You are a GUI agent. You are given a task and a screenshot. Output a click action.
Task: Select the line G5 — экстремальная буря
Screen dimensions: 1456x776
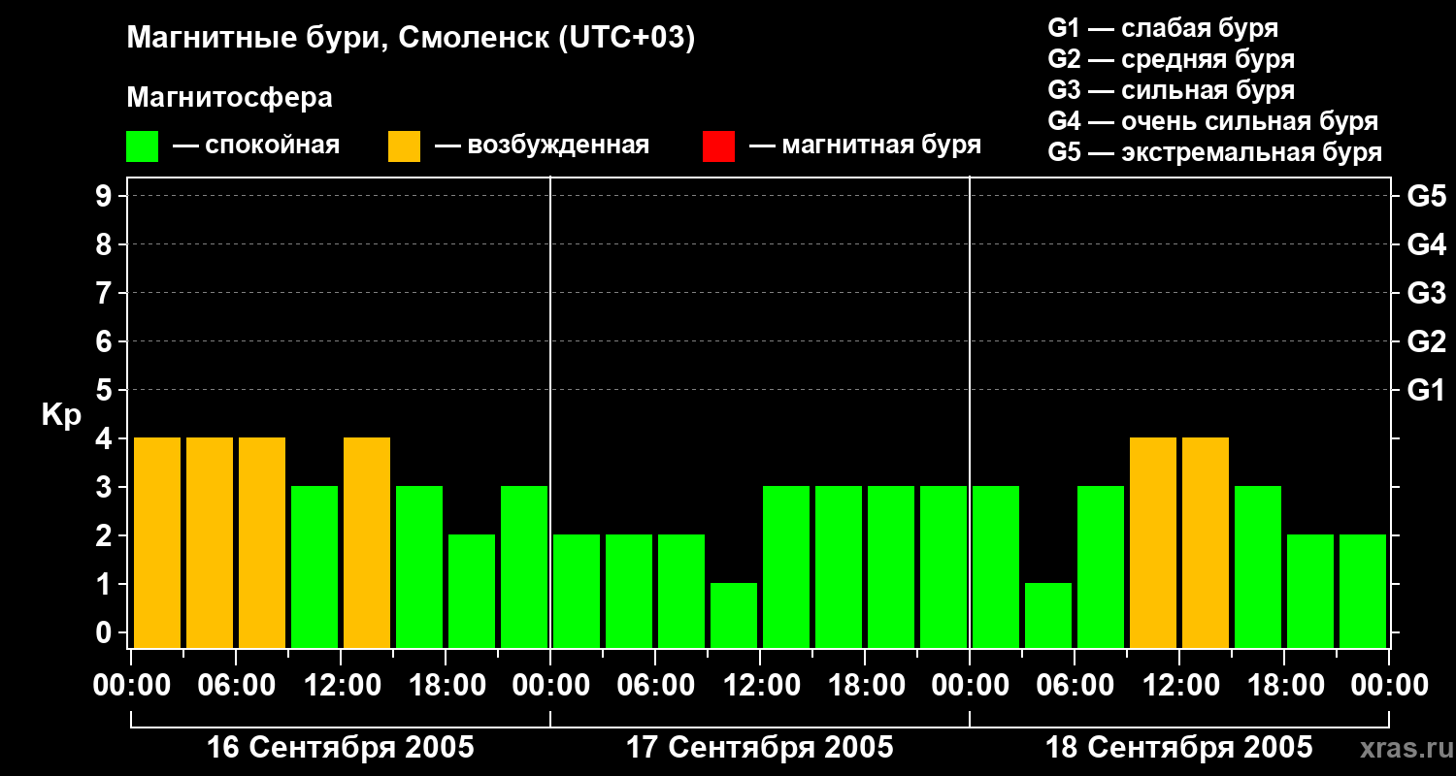(1215, 152)
